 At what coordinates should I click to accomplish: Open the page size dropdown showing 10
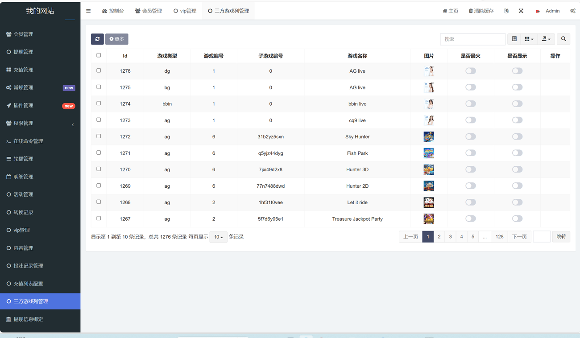218,237
